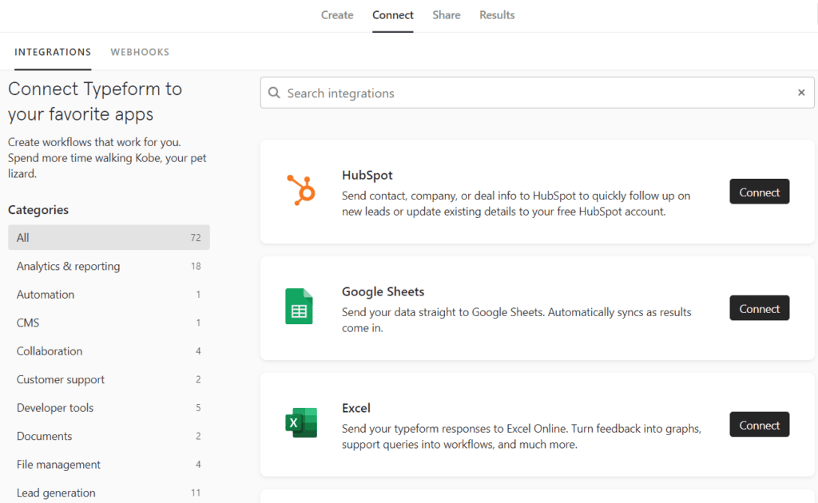Select the Collaboration category

(x=109, y=351)
